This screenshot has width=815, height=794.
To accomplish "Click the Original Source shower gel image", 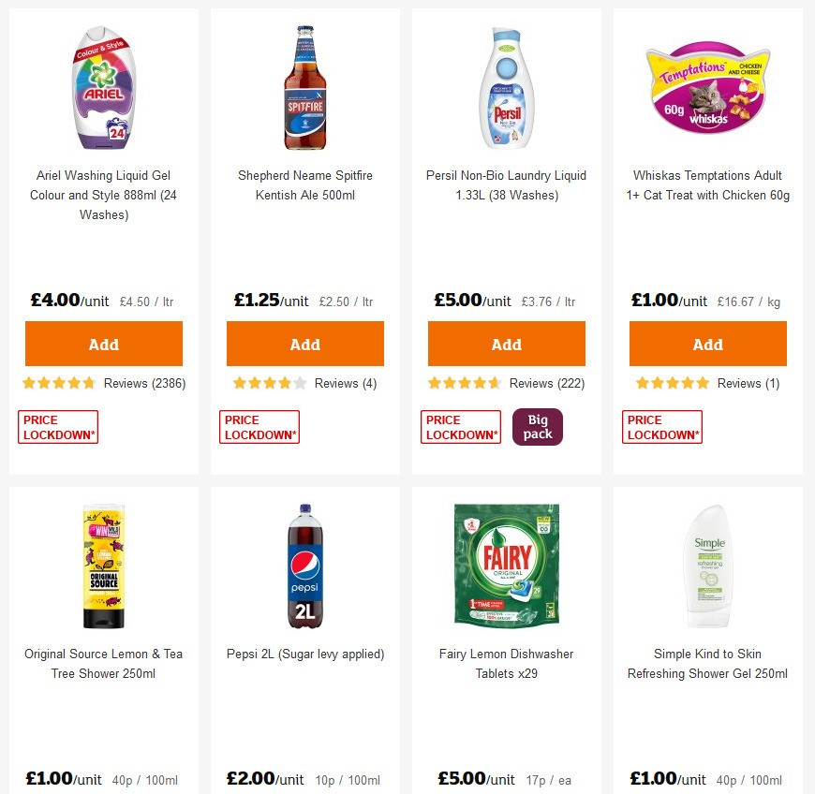I will click(103, 566).
